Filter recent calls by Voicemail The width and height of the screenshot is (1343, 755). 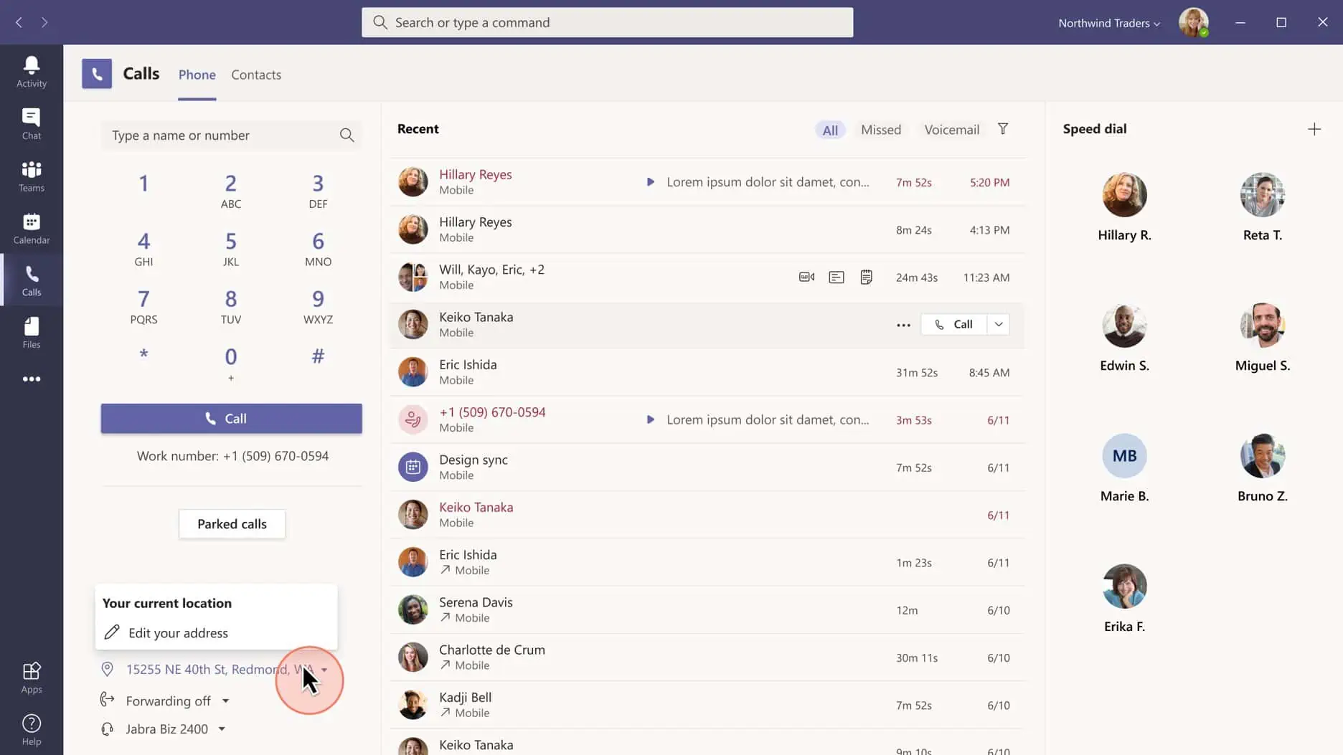point(951,130)
